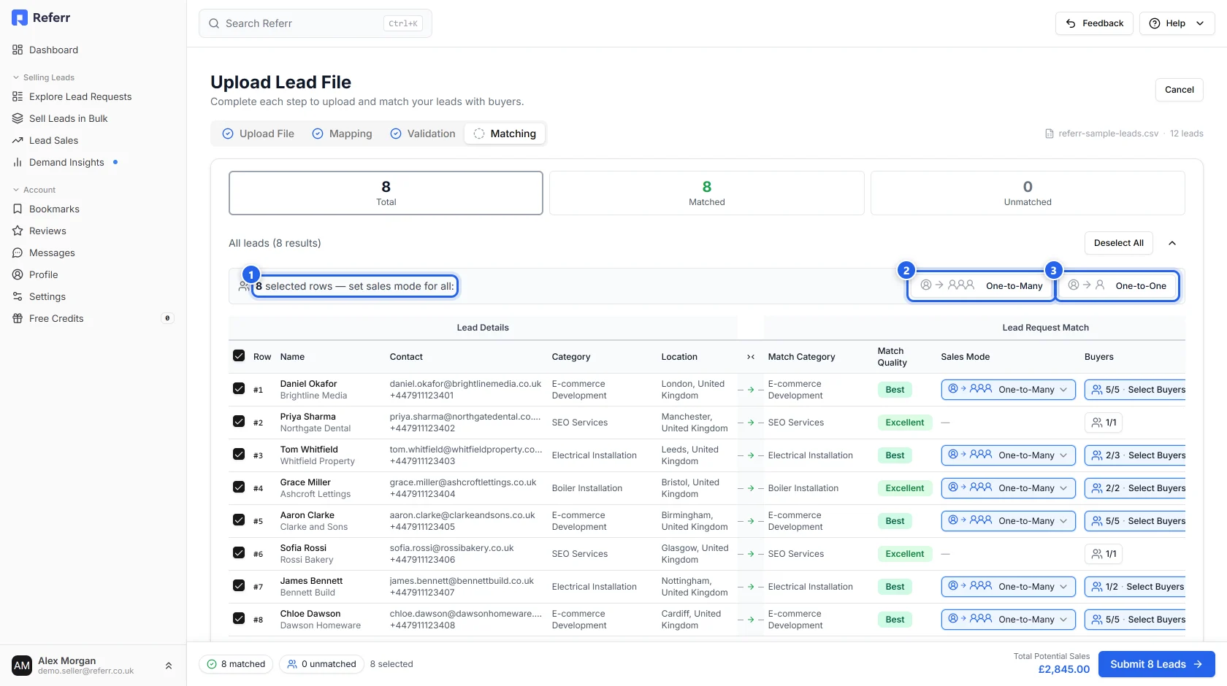Click the Settings sliders icon
This screenshot has height=686, width=1227.
18,296
